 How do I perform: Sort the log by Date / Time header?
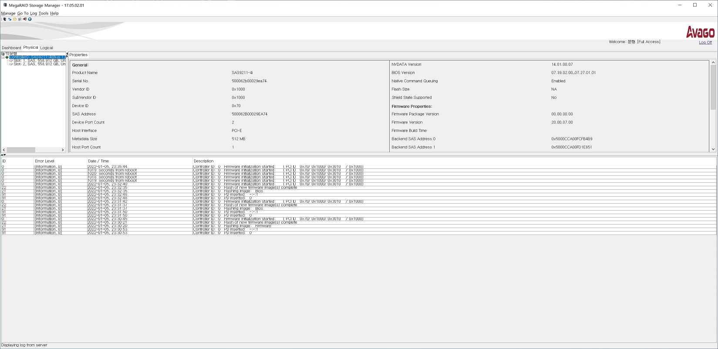pos(139,161)
